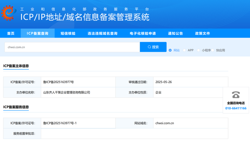This screenshot has width=250, height=145.
Task: Click the domain search input field
Action: tap(72, 47)
